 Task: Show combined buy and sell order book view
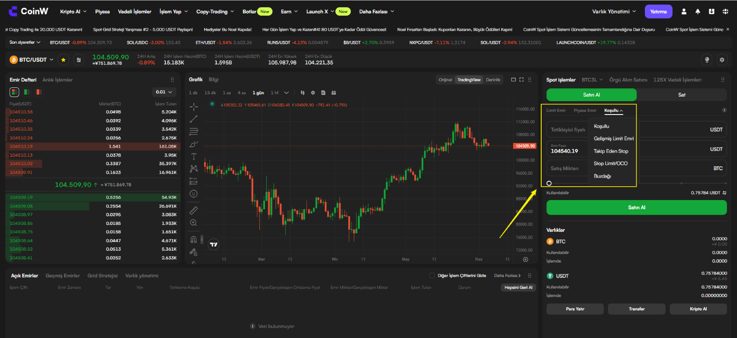click(14, 92)
